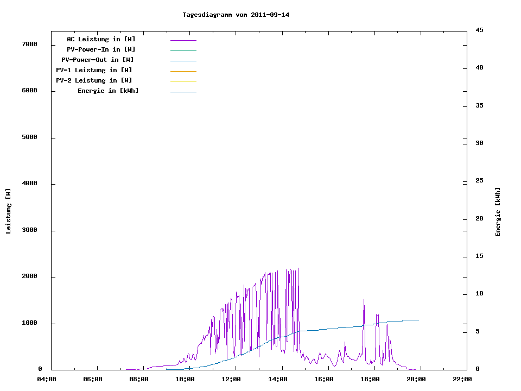Select the PV-Power-In in [W] legend label
521x391 pixels.
coord(101,49)
